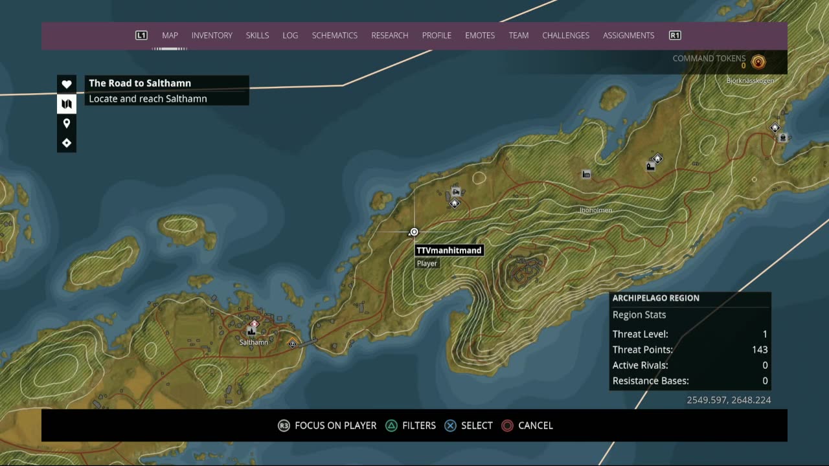Open the LOG tab

(x=290, y=36)
